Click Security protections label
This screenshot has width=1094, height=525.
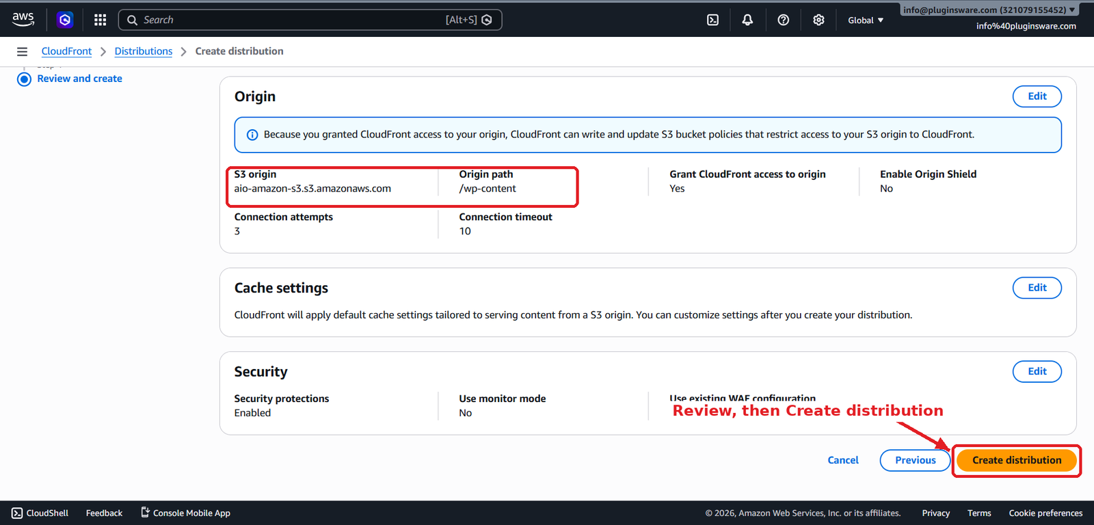tap(281, 399)
